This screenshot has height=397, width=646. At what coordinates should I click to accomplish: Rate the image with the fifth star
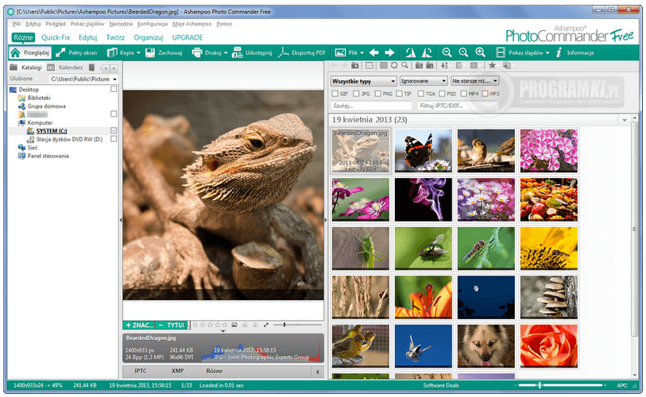tap(225, 325)
